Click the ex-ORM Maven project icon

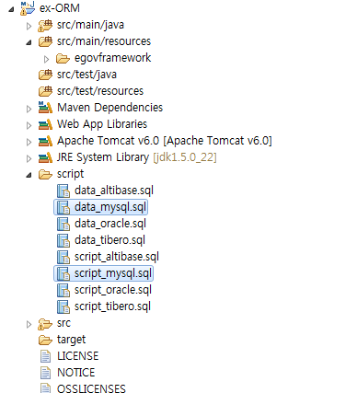[28, 8]
